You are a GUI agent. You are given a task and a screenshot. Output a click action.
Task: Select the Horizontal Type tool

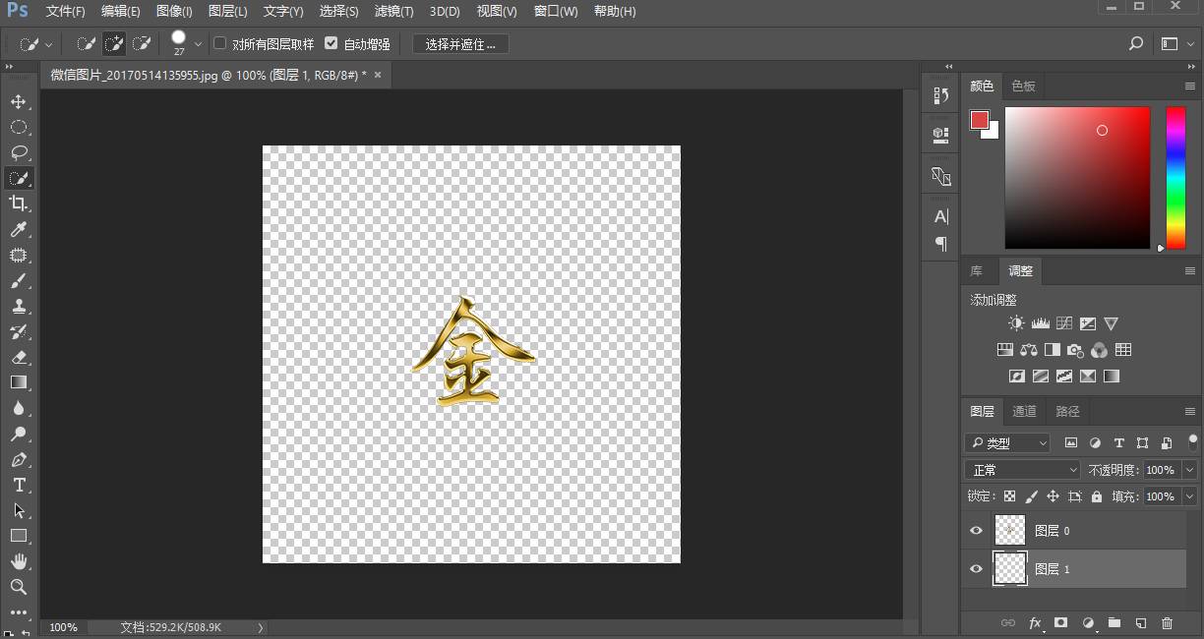point(19,485)
